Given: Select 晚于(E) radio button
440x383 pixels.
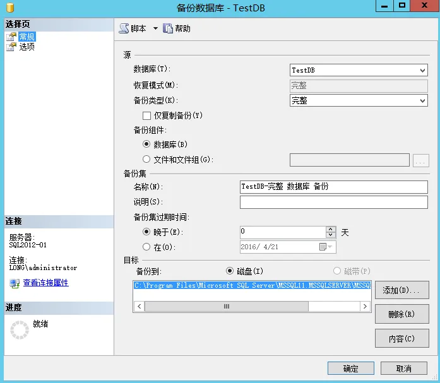Looking at the screenshot, I should [x=146, y=232].
